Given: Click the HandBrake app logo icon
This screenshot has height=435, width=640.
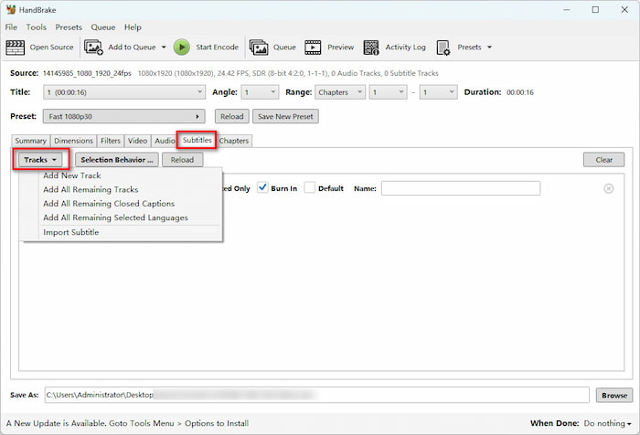Looking at the screenshot, I should tap(11, 9).
